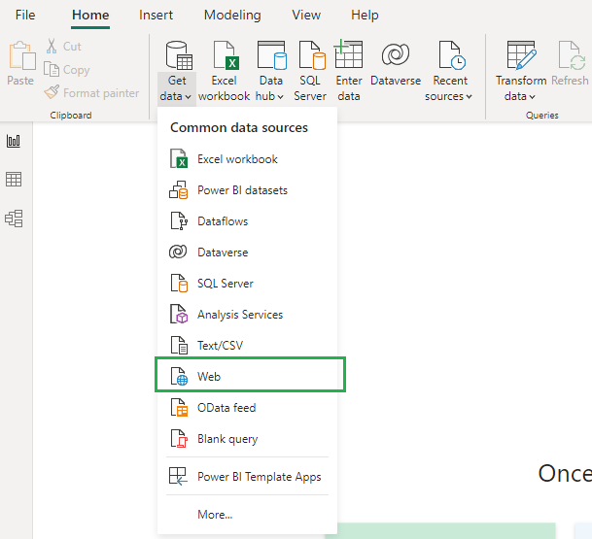Open the Model view sidebar icon
The image size is (592, 539).
point(14,219)
